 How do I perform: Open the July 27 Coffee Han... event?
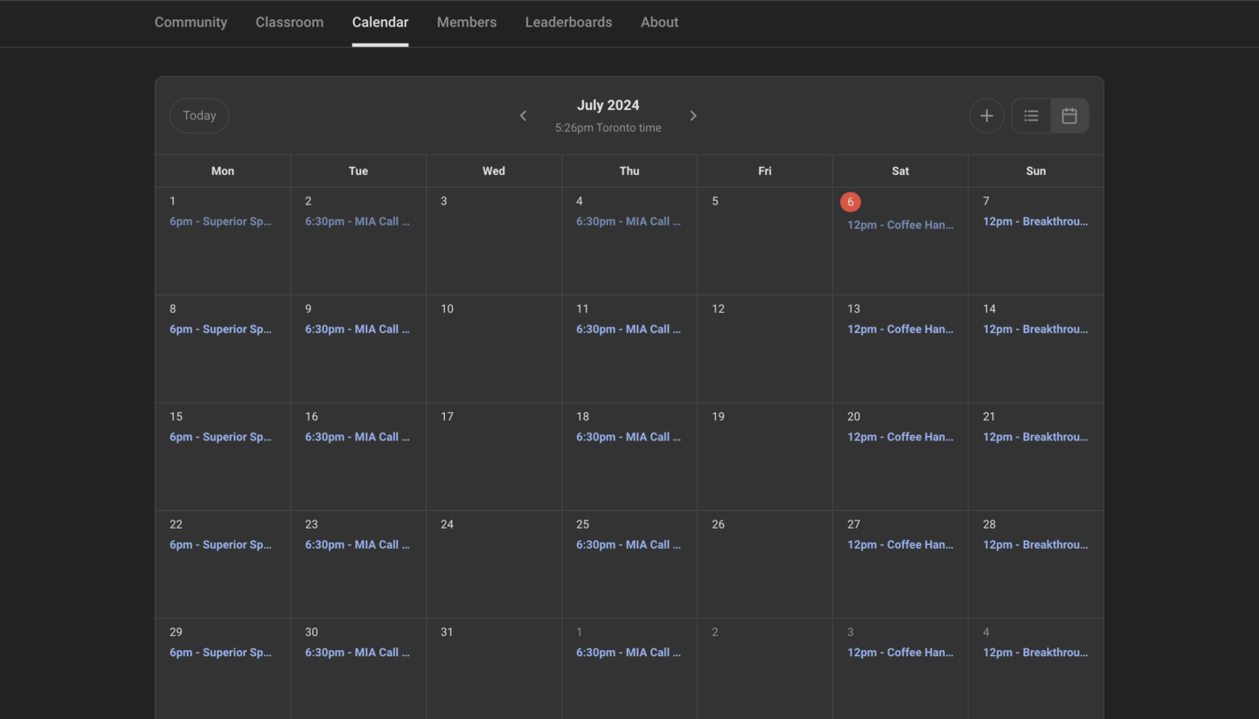click(x=901, y=545)
